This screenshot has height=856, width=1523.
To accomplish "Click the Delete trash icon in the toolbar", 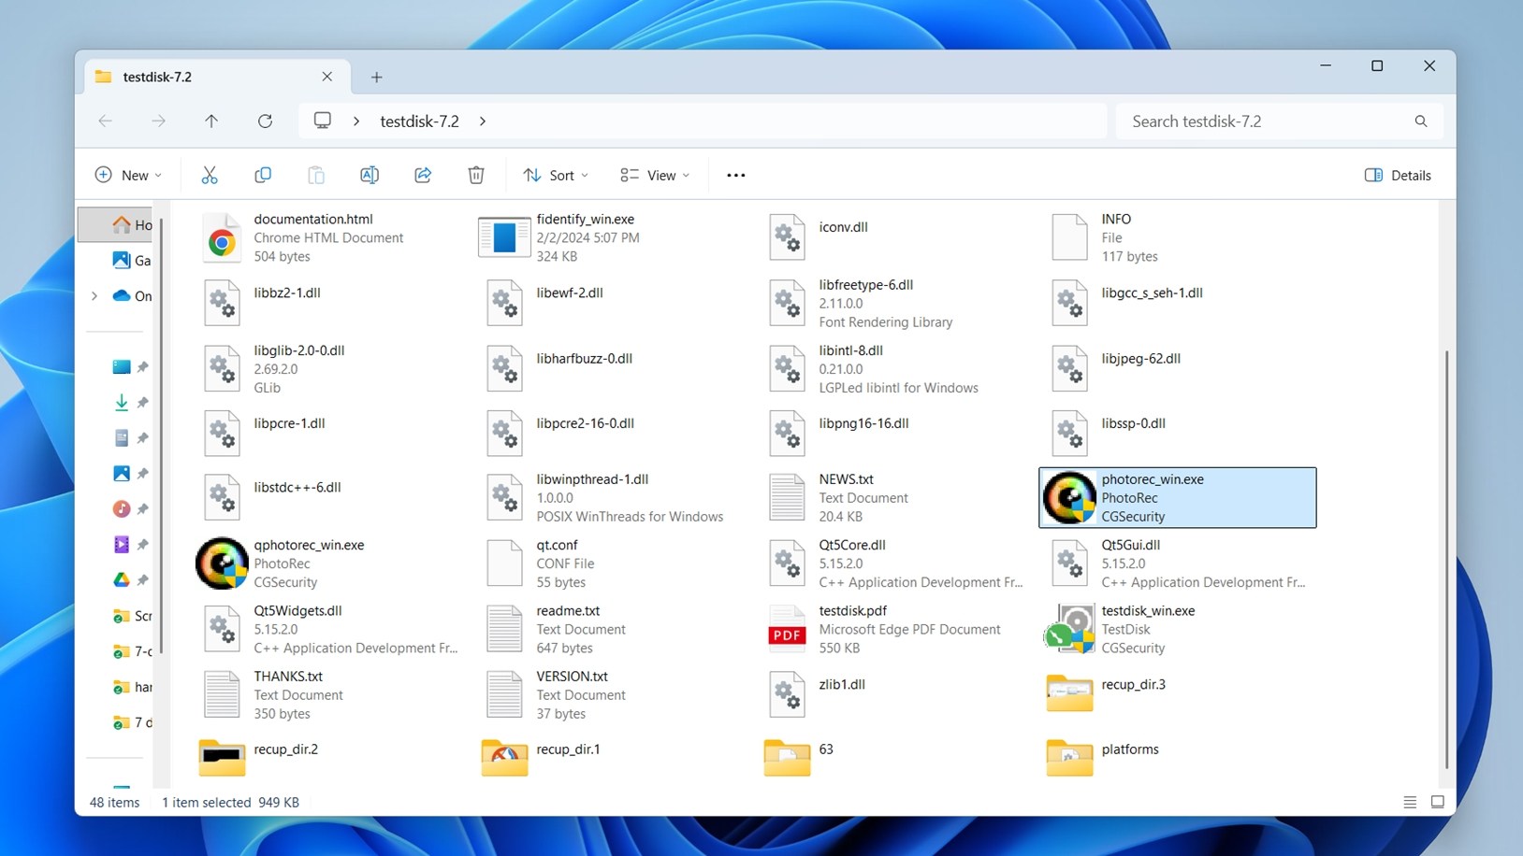I will coord(475,175).
